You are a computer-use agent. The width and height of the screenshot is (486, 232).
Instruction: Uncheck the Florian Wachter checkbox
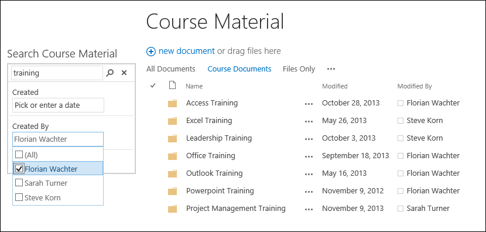pos(19,168)
